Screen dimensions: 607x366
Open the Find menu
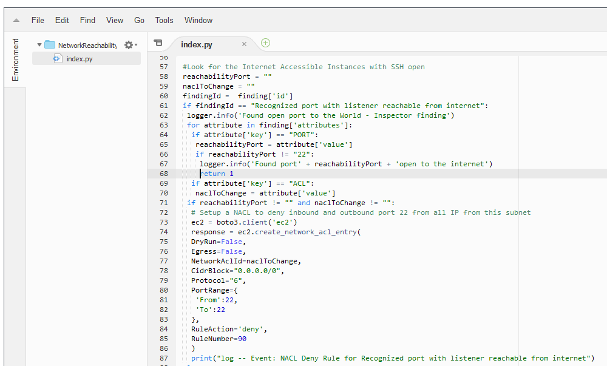pyautogui.click(x=87, y=20)
